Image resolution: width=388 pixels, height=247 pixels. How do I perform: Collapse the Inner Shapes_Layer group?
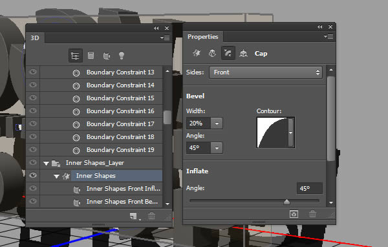pos(46,164)
